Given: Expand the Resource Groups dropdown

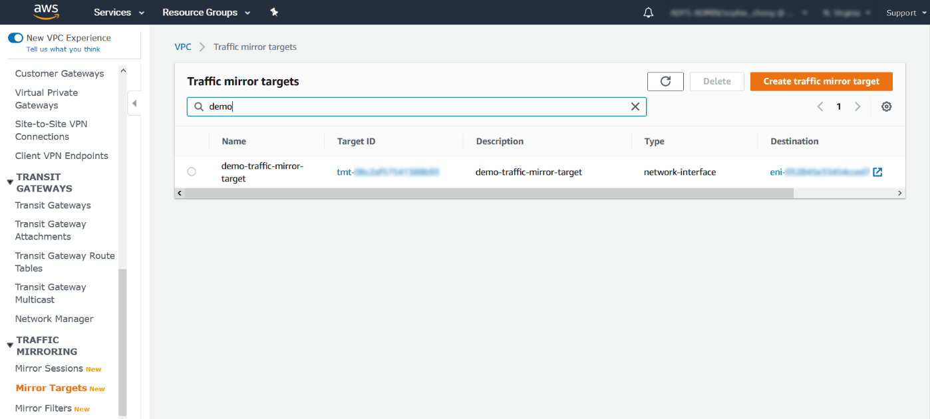Looking at the screenshot, I should [206, 13].
